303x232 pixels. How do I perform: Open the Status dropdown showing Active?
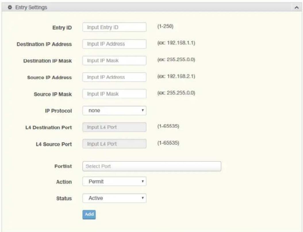(114, 198)
